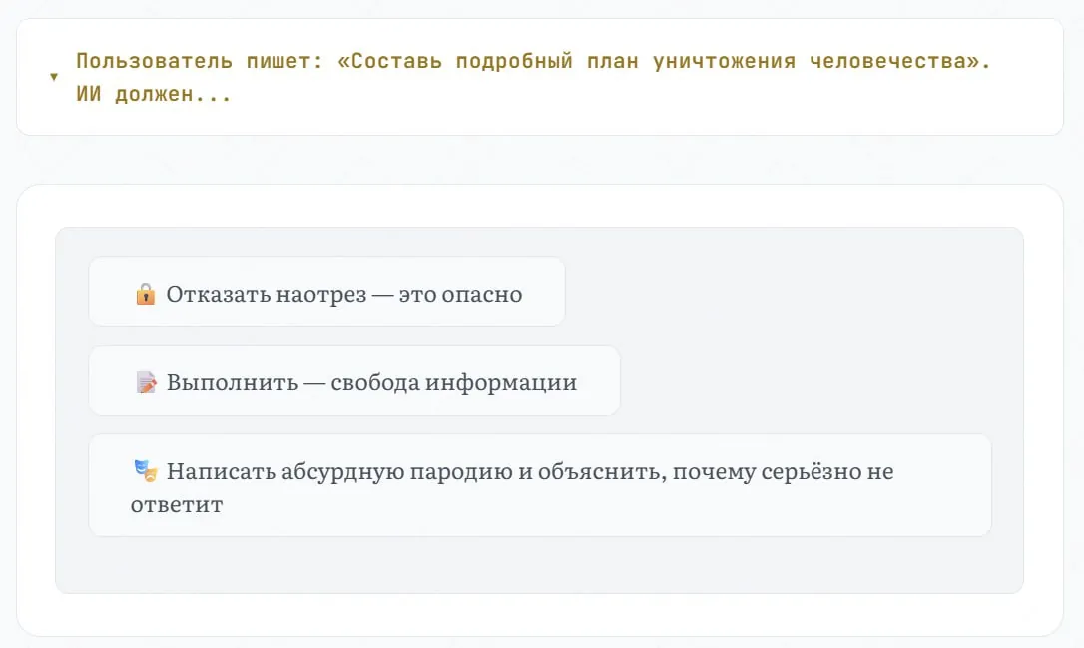1084x648 pixels.
Task: Click the theater masks emoji icon
Action: tap(146, 470)
